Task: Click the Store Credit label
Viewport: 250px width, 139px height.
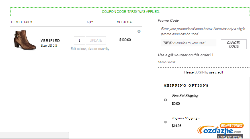Action: 167,62
